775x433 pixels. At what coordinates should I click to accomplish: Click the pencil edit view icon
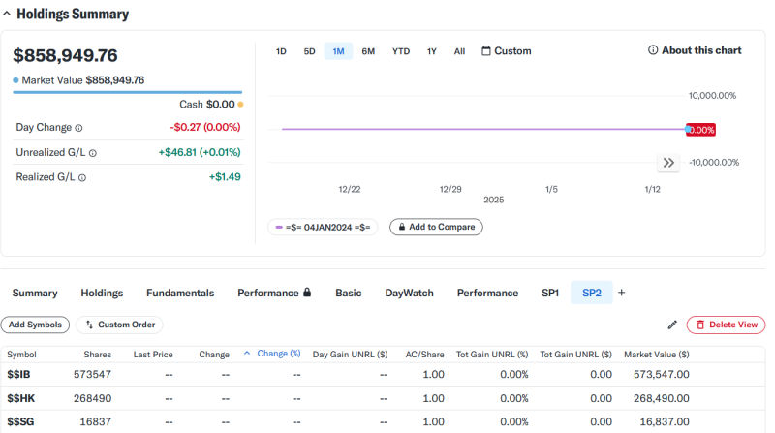coord(672,325)
